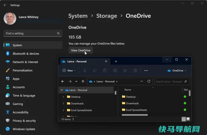Switch to large icons view layout
207x135 pixels.
click(188, 119)
